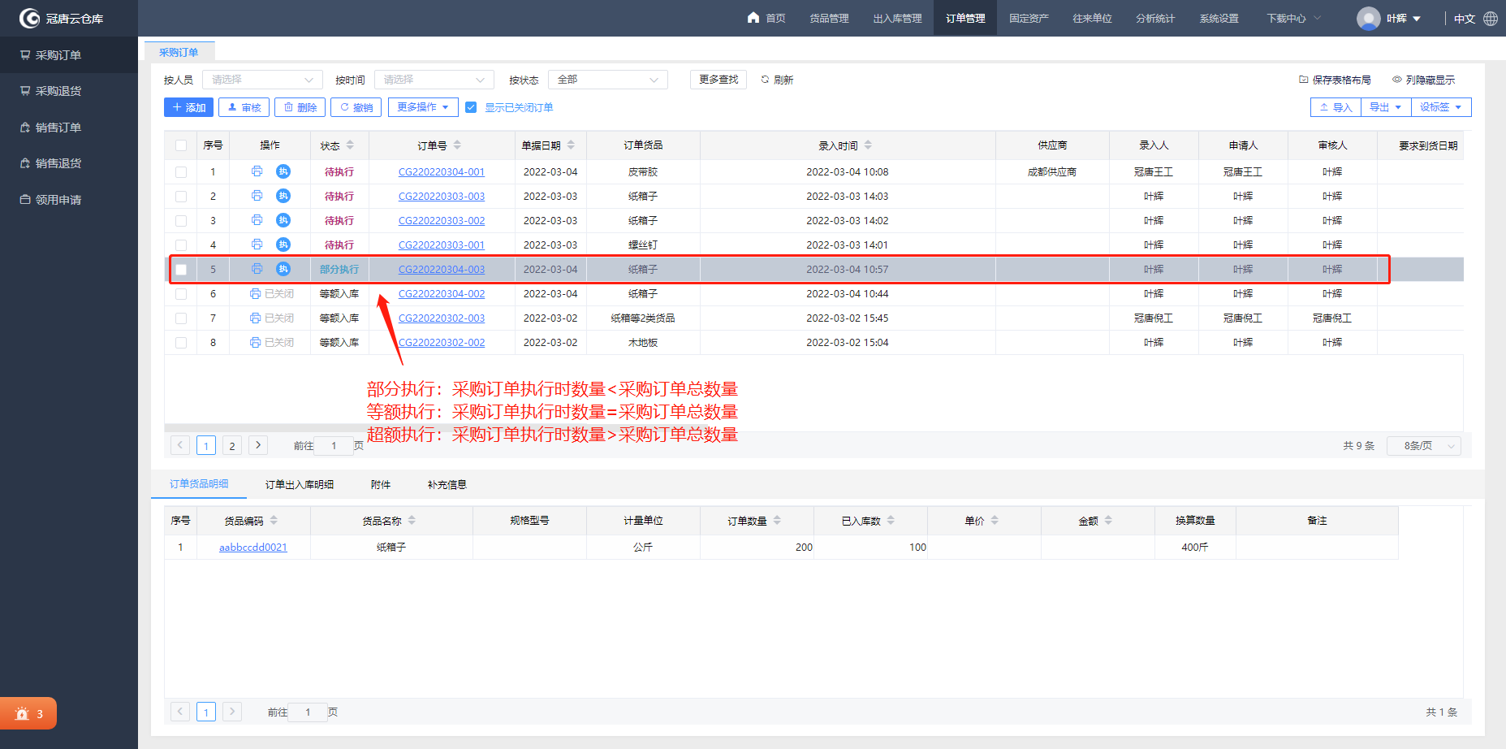Uncheck 显示已关闭订单

[471, 107]
